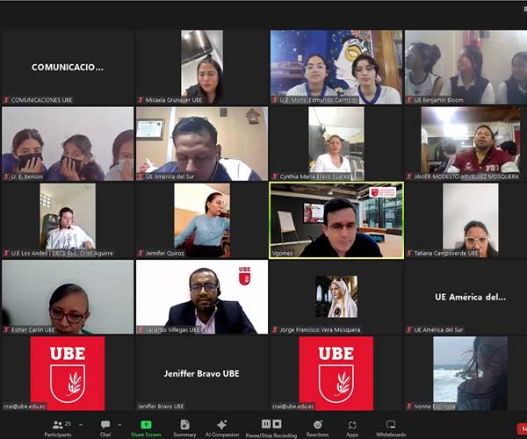Click the Jeniffer Bravo UBE name label
The image size is (527, 439).
(x=161, y=407)
